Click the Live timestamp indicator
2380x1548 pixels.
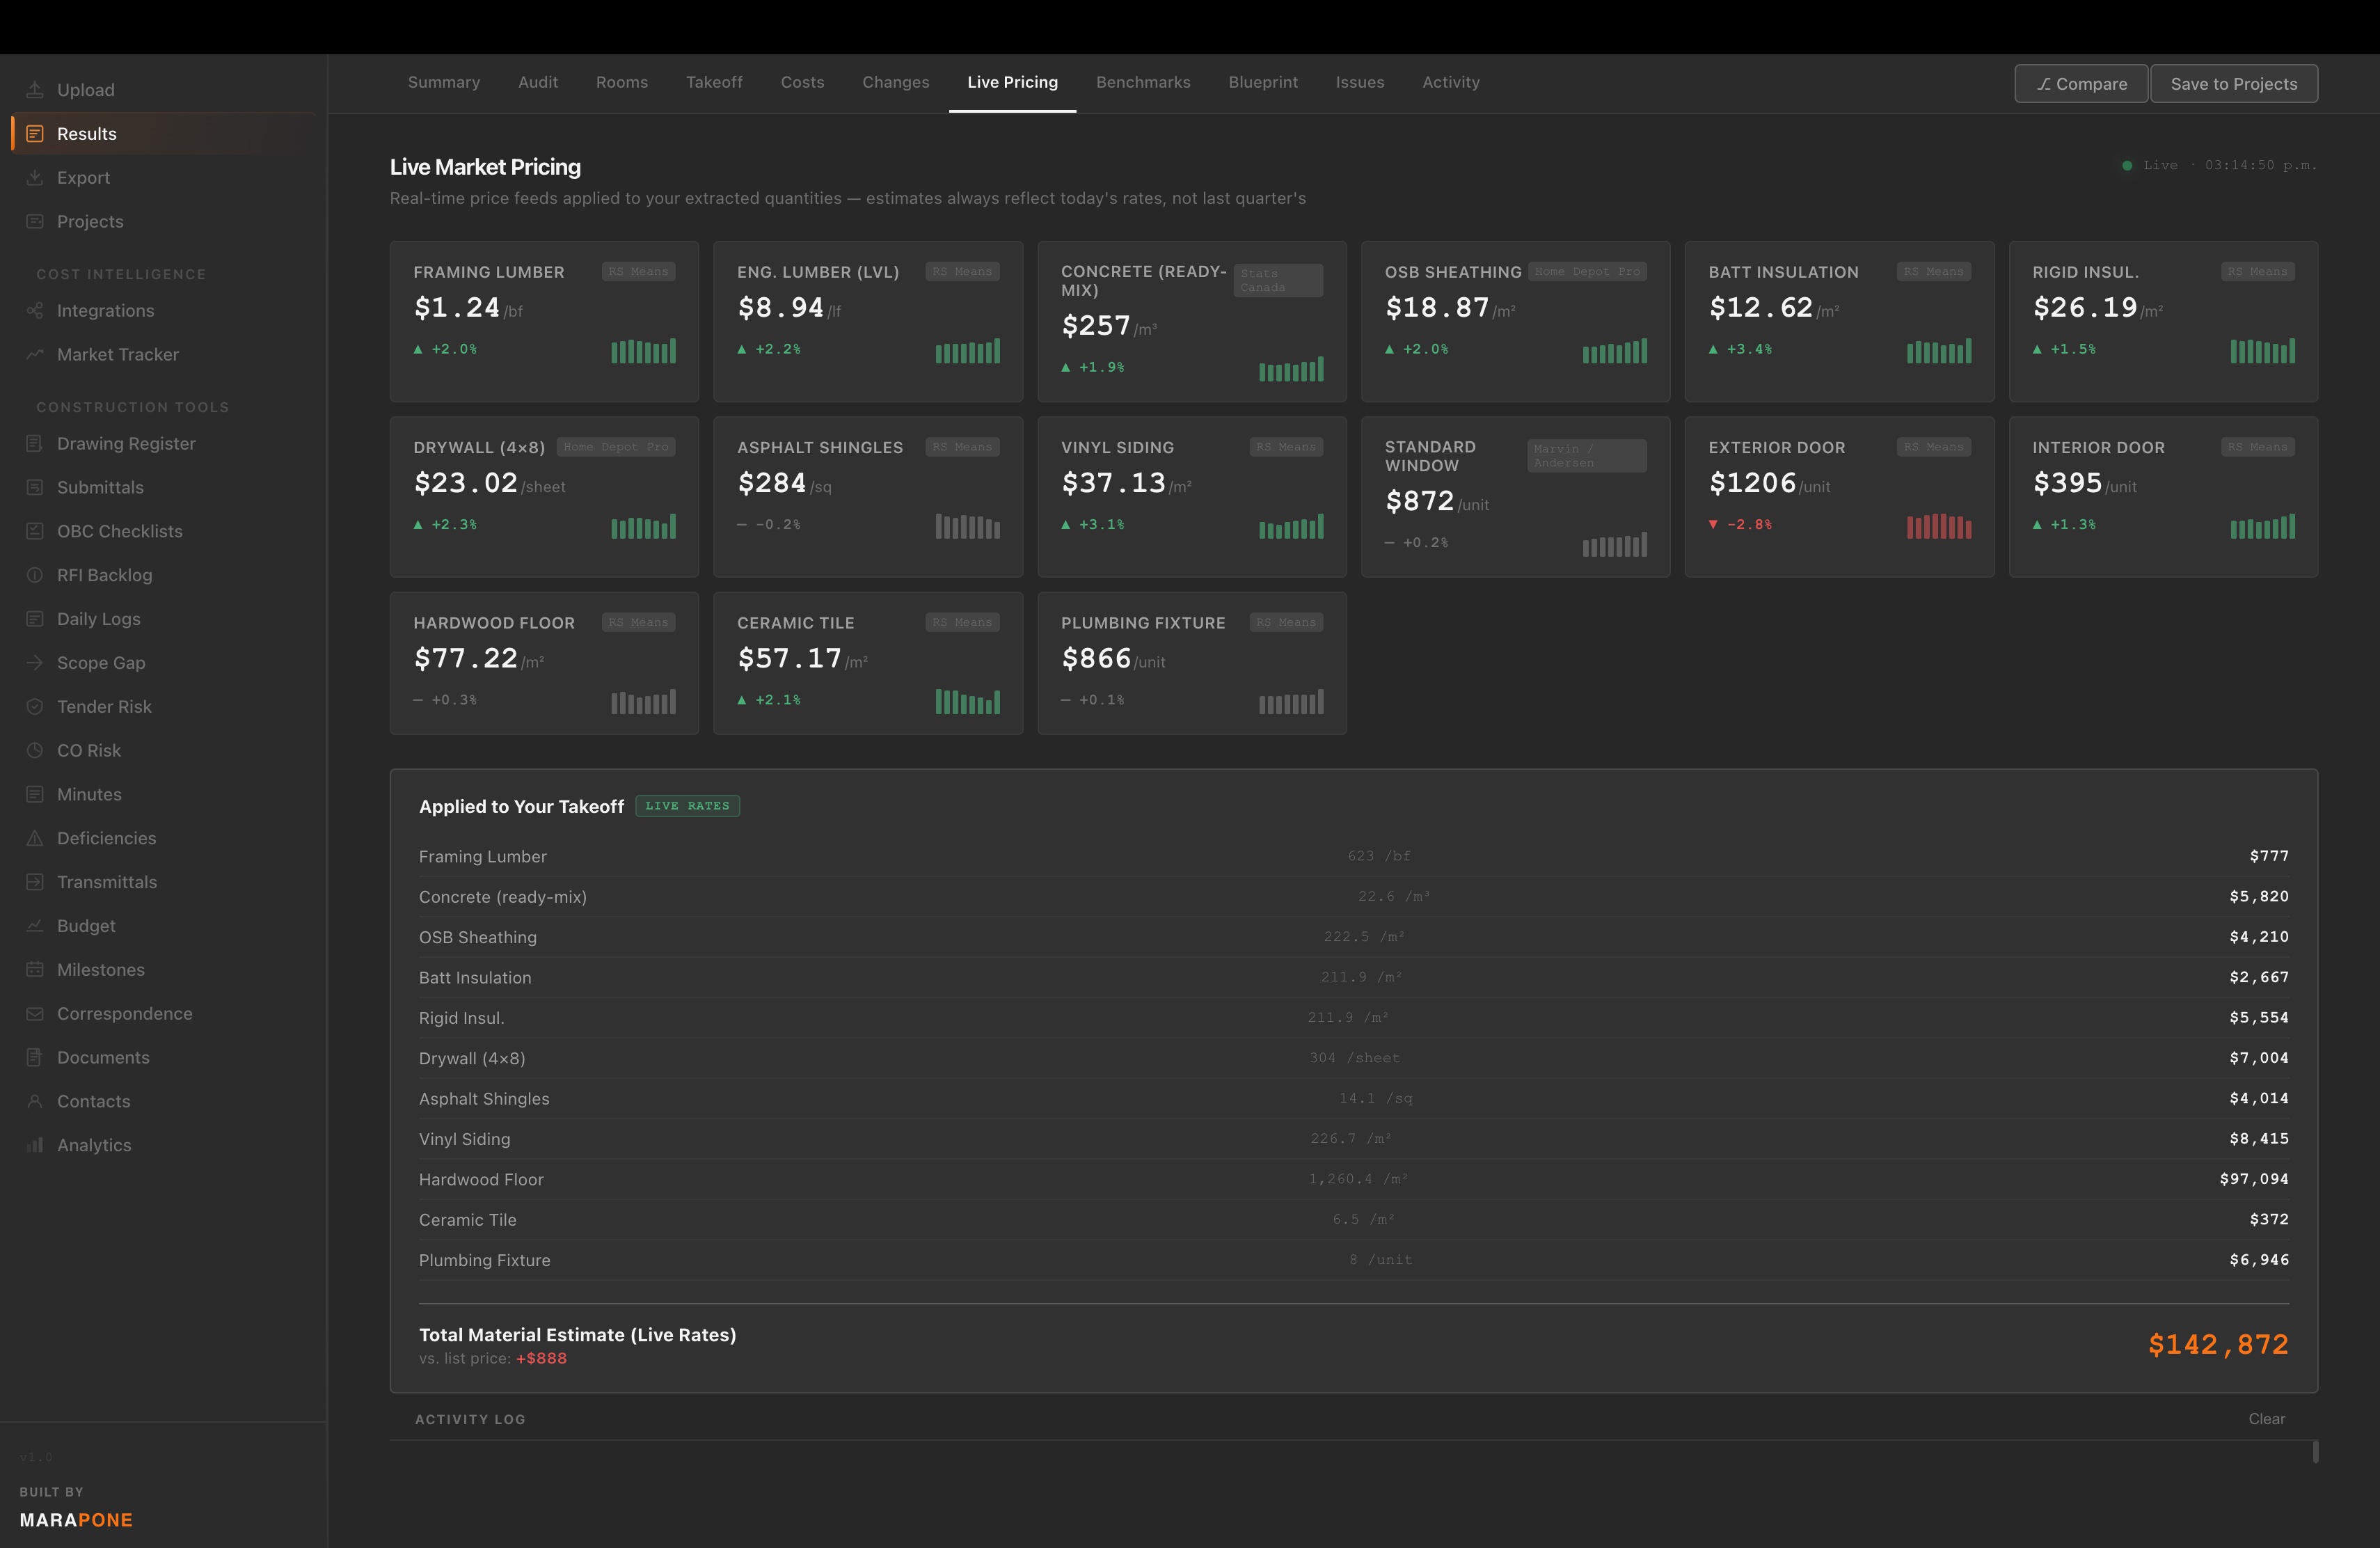click(2219, 165)
